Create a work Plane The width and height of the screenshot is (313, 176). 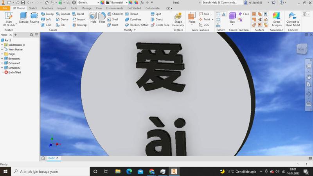192,18
